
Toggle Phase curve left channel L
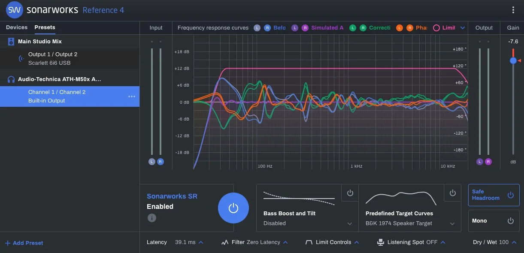[x=400, y=28]
